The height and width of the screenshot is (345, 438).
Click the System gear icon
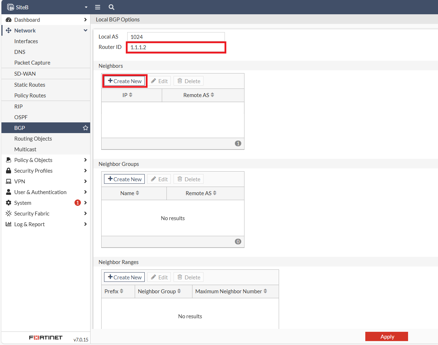[9, 203]
